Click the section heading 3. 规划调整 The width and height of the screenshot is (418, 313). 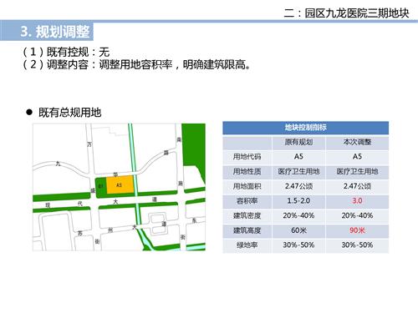coord(55,32)
